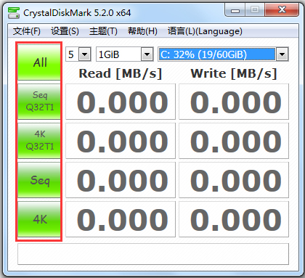Click the Seq Q32T1 write result value
Image resolution: width=305 pixels, height=278 pixels.
tap(234, 102)
